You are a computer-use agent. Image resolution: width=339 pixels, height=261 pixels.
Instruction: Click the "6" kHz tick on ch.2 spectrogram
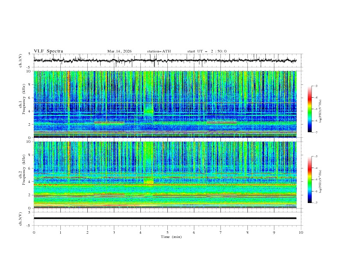[30, 168]
